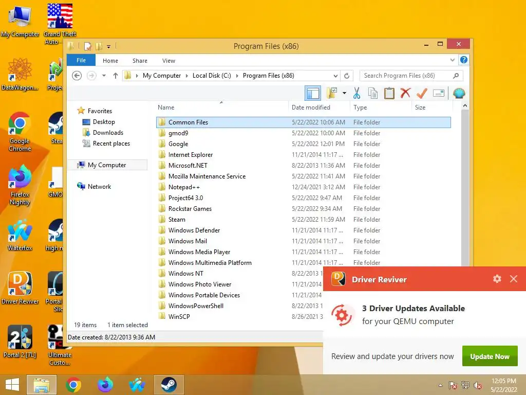Click the Copy toolbar icon
Image resolution: width=526 pixels, height=395 pixels.
373,94
